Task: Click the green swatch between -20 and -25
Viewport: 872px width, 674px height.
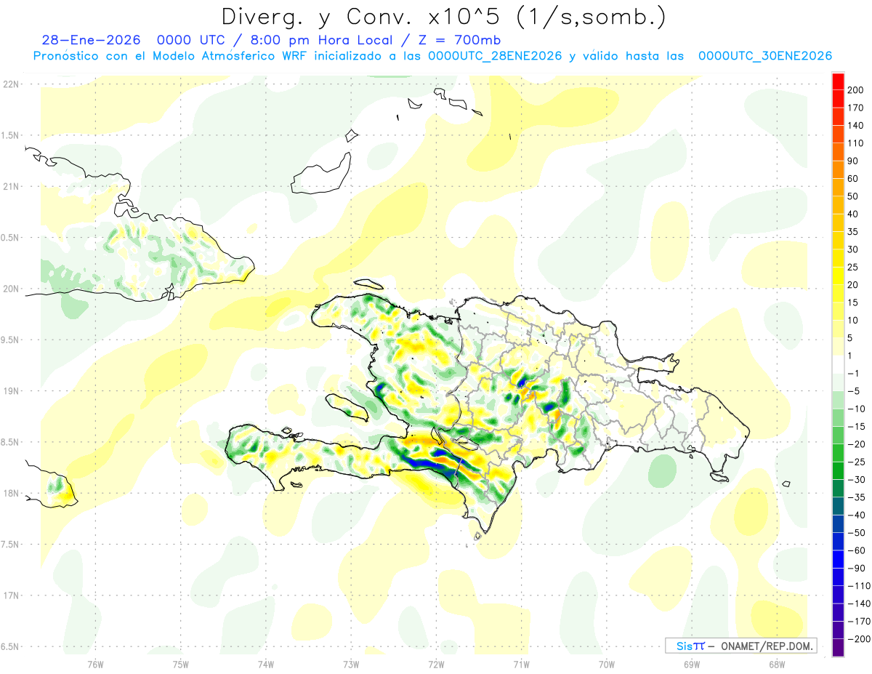Action: point(838,453)
